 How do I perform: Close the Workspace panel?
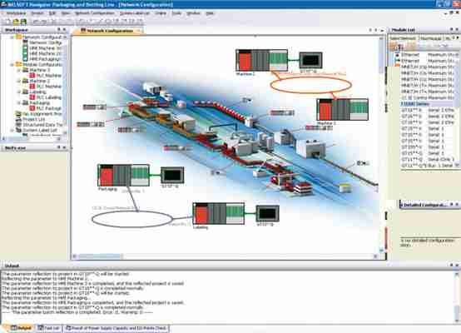[64, 30]
